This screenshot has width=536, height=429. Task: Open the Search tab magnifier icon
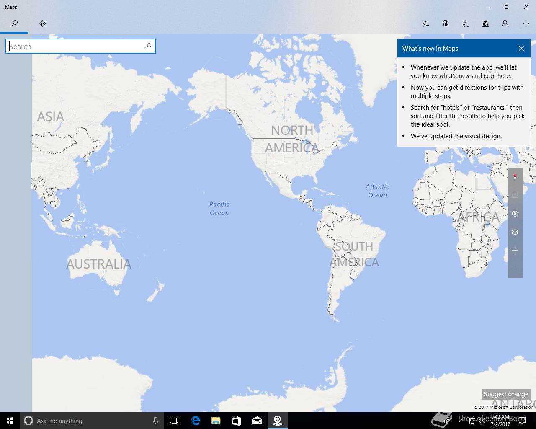coord(14,23)
